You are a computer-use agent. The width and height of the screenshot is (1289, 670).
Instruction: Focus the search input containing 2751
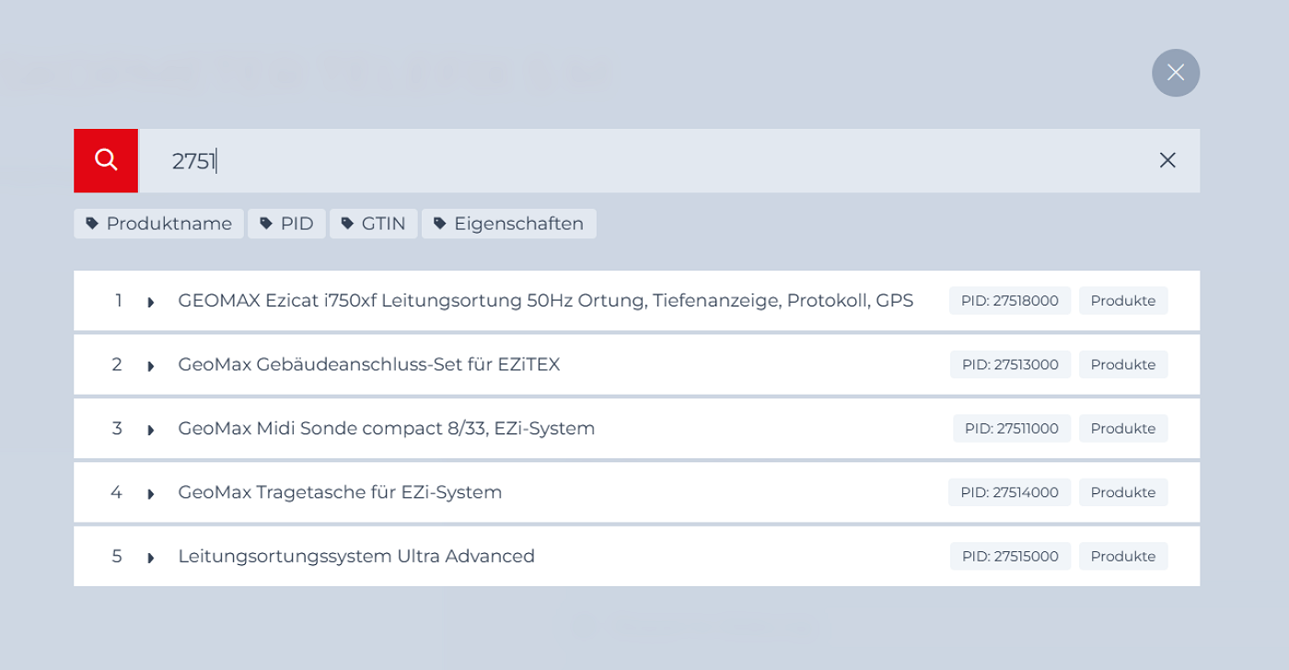tap(644, 161)
